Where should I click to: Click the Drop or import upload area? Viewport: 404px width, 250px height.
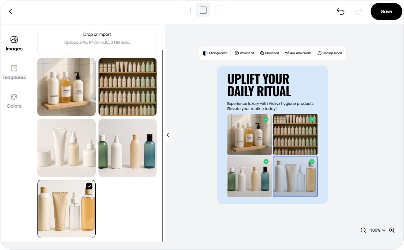coord(97,38)
